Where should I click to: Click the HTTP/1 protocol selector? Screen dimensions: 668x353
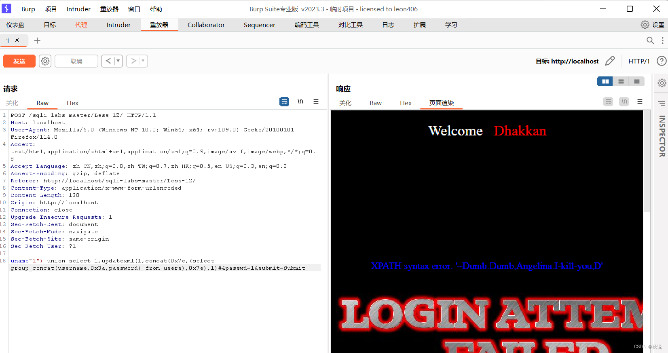click(639, 61)
